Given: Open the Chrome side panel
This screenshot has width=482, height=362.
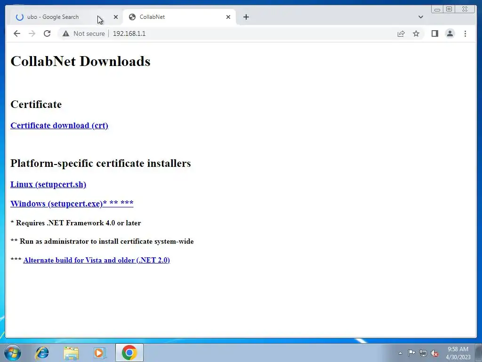Looking at the screenshot, I should [434, 33].
